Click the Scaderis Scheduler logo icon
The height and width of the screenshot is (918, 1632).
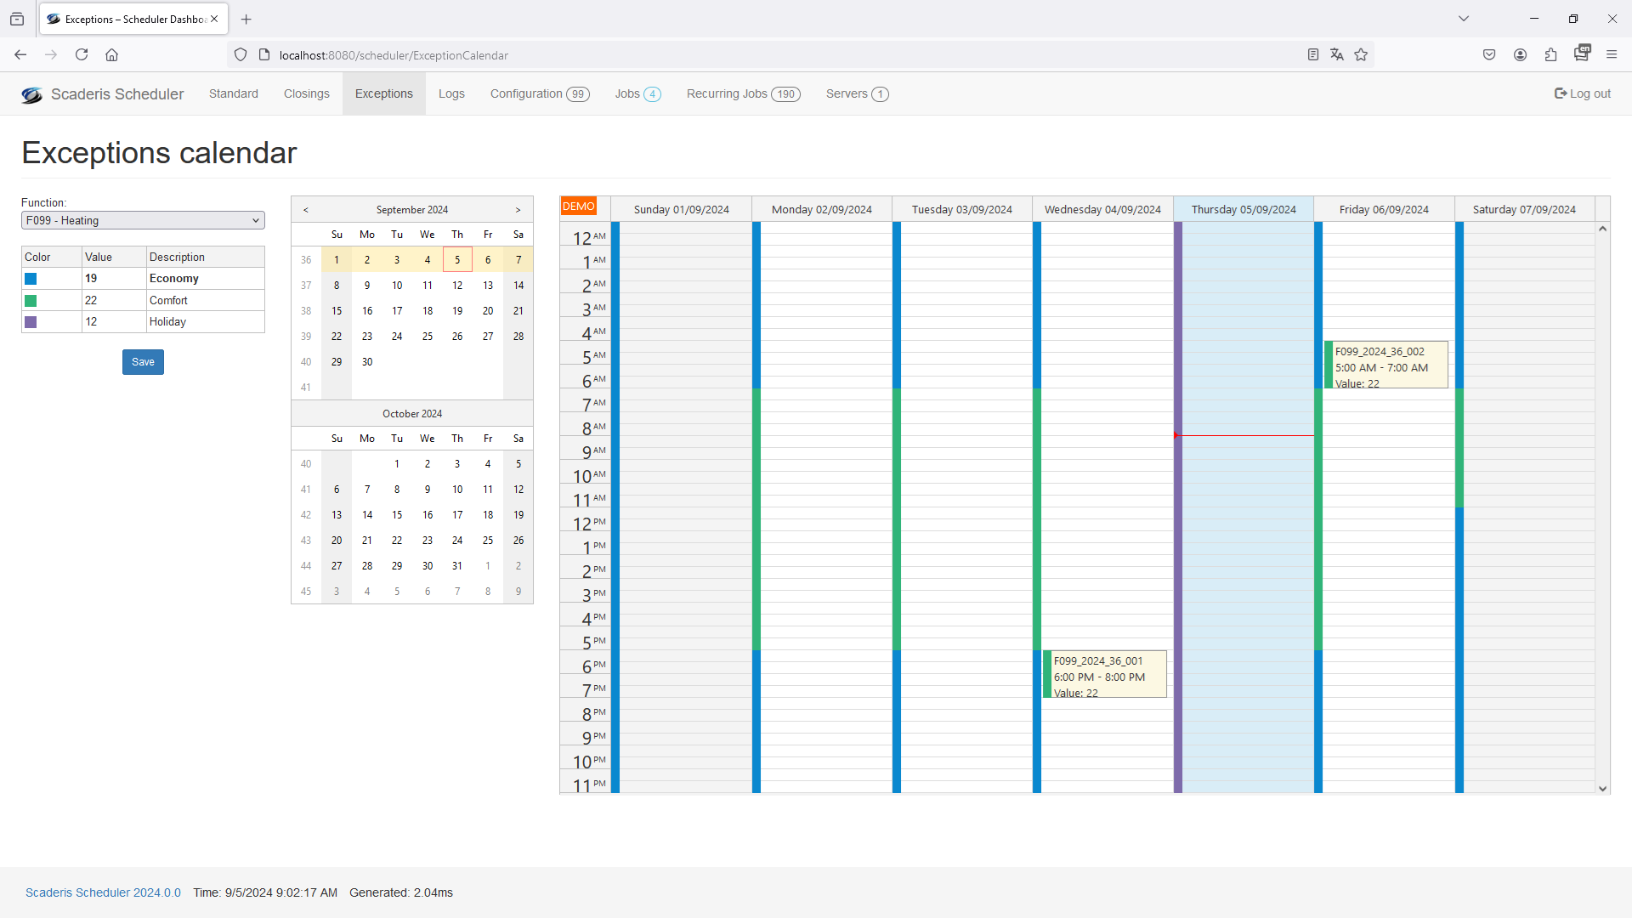[x=31, y=94]
